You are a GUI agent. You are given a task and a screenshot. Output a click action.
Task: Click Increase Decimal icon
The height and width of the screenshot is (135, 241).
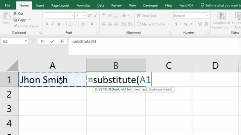pyautogui.click(x=200, y=24)
